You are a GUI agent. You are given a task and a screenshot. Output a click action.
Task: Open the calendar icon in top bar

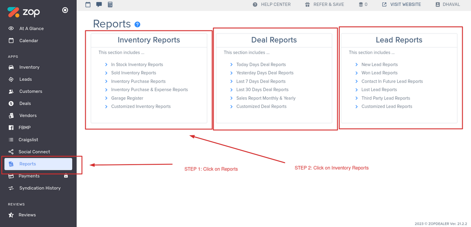(x=88, y=4)
